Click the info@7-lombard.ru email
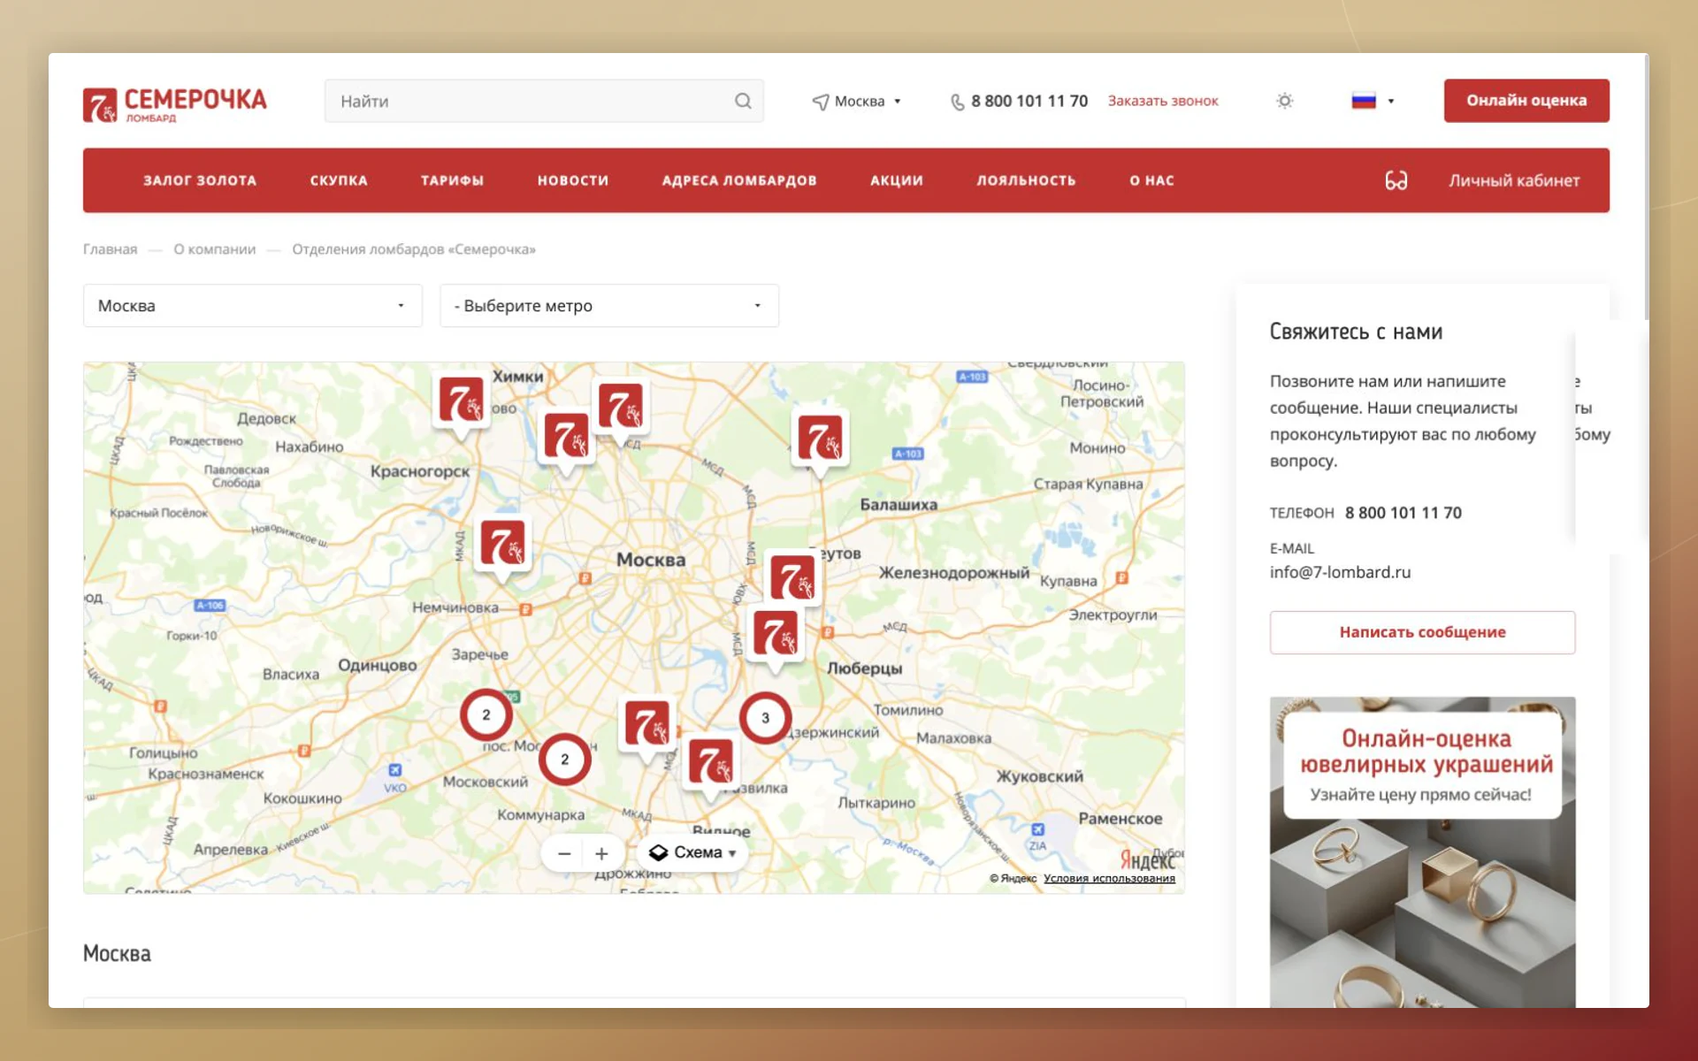Screen dimensions: 1698x1061 click(1340, 572)
